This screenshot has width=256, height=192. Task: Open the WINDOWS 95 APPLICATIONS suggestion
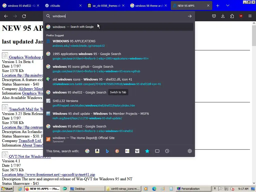[119, 43]
